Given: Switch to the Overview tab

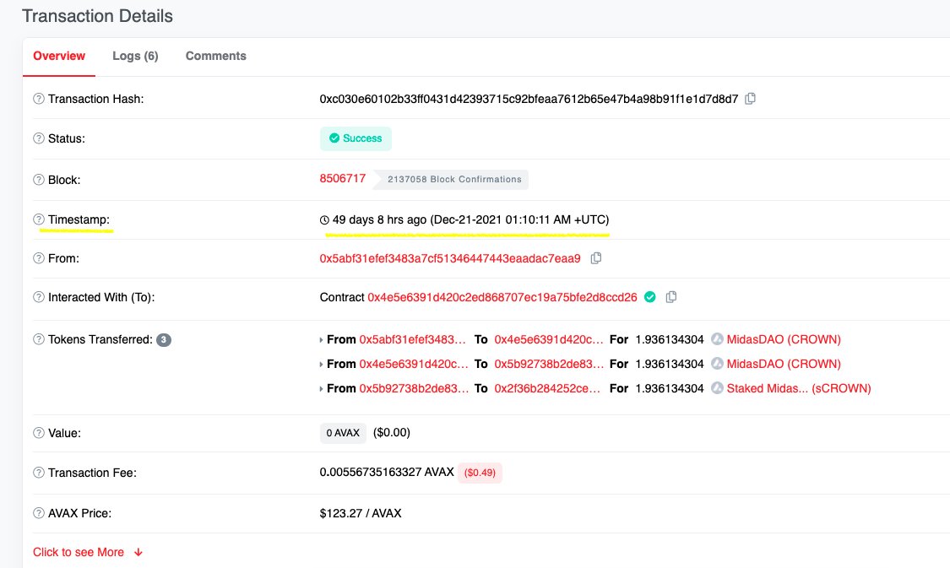Looking at the screenshot, I should click(x=59, y=57).
